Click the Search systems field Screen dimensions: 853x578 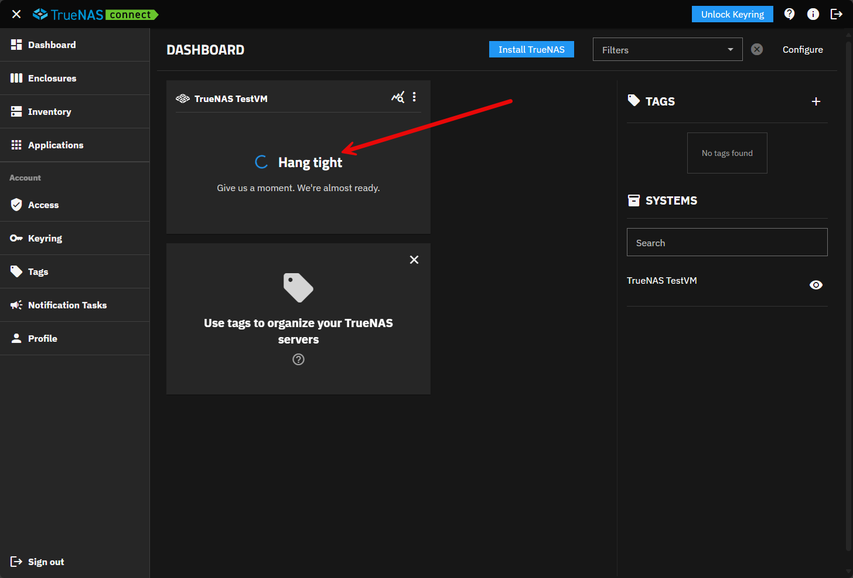pyautogui.click(x=727, y=242)
